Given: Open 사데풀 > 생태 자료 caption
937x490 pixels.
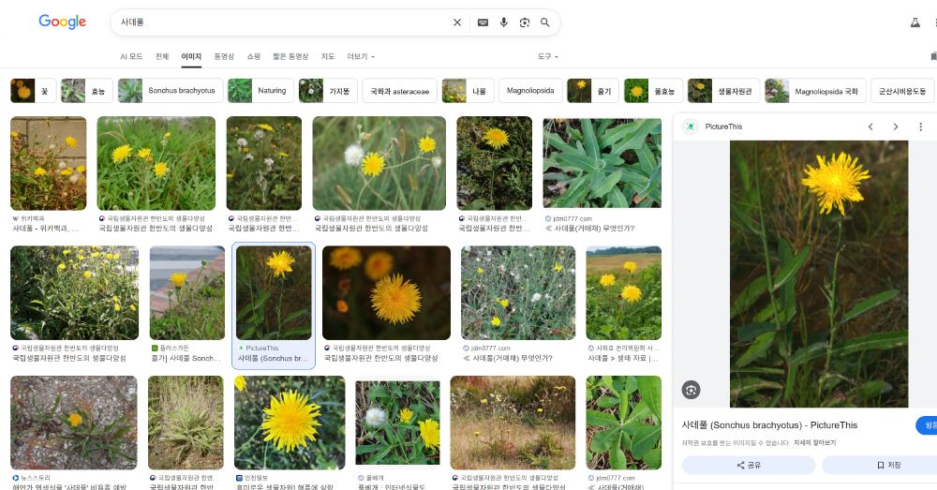Looking at the screenshot, I should tap(623, 358).
